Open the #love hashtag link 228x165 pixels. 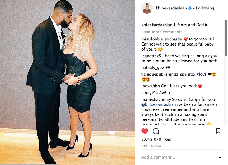[x=201, y=74]
